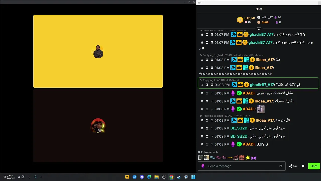321x181 pixels.
Task: Delete ABADi's "3.99 $" message with trash icon
Action: [x=202, y=144]
